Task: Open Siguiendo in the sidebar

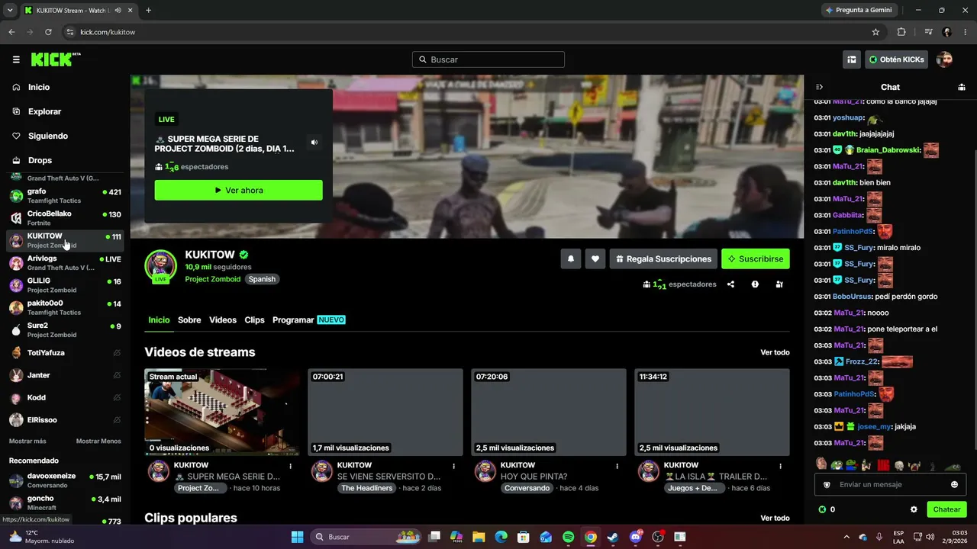Action: point(48,136)
